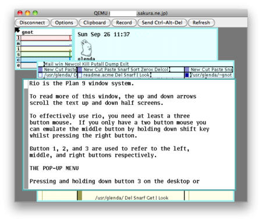Click New in the left column tag
Viewport: 262px width, 222px height.
pos(49,69)
